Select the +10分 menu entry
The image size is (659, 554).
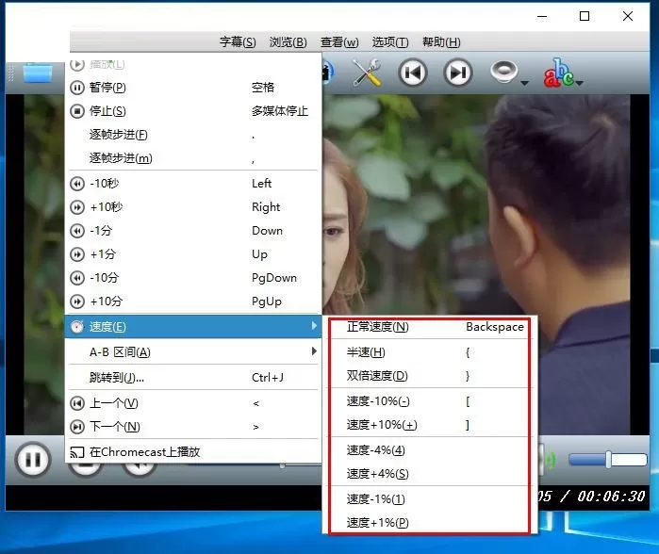click(193, 301)
